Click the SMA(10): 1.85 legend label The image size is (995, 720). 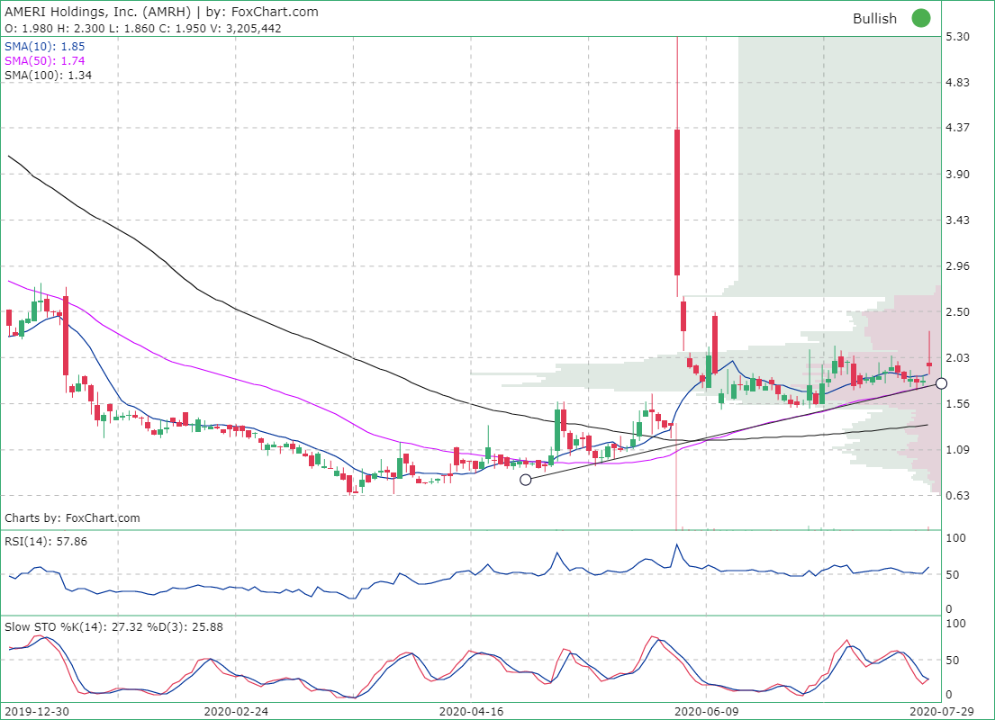point(44,46)
